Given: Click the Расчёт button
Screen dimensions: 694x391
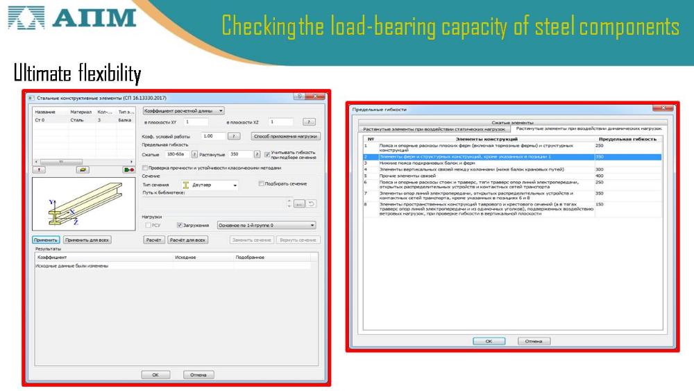Looking at the screenshot, I should (154, 240).
